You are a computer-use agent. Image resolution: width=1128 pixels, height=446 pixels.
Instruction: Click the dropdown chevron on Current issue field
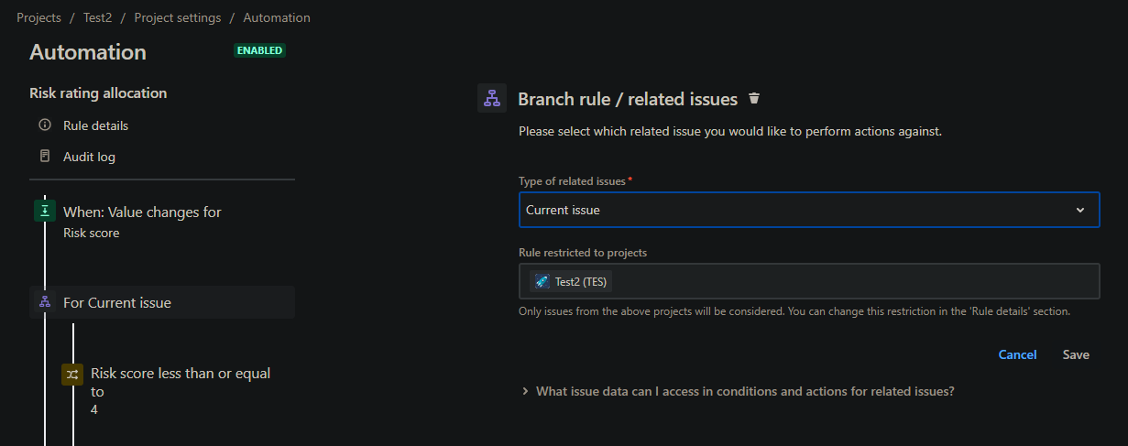click(x=1080, y=211)
